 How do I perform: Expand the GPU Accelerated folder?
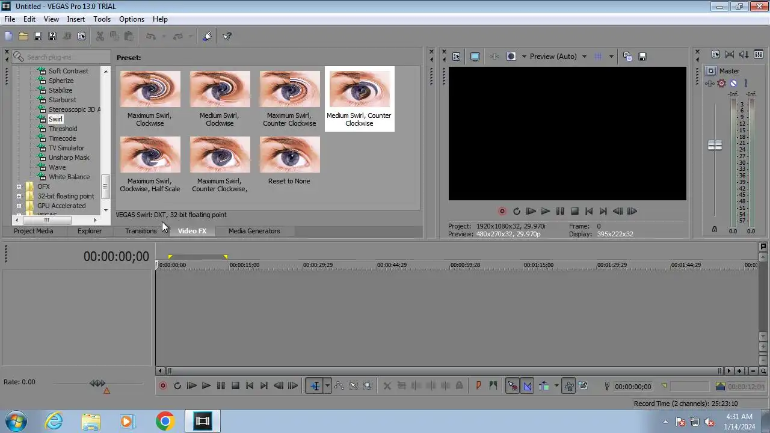19,206
